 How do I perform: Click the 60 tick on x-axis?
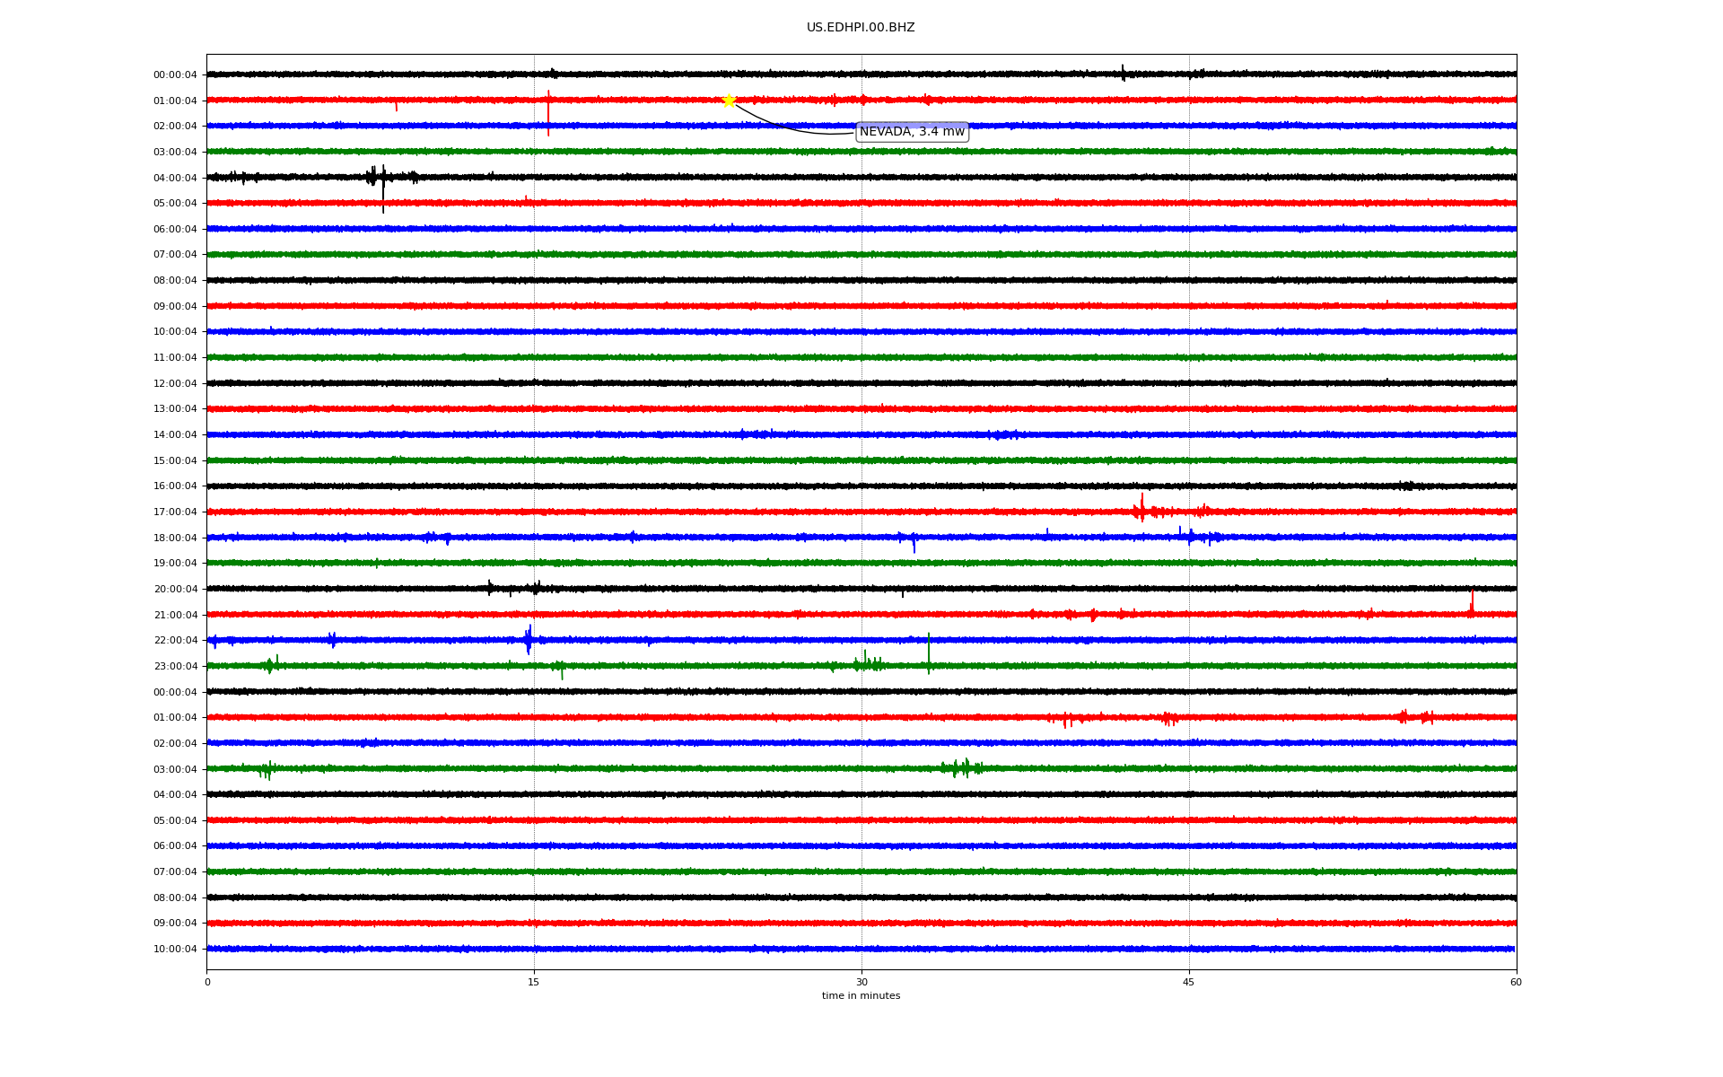1516,982
